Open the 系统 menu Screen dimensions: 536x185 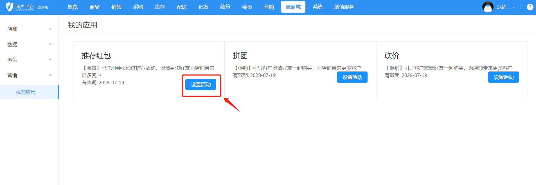(x=317, y=7)
